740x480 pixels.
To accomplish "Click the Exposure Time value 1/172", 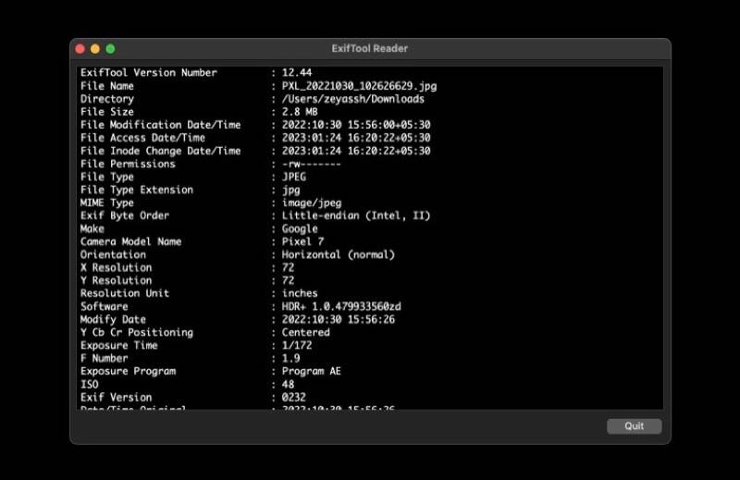I will [x=297, y=346].
